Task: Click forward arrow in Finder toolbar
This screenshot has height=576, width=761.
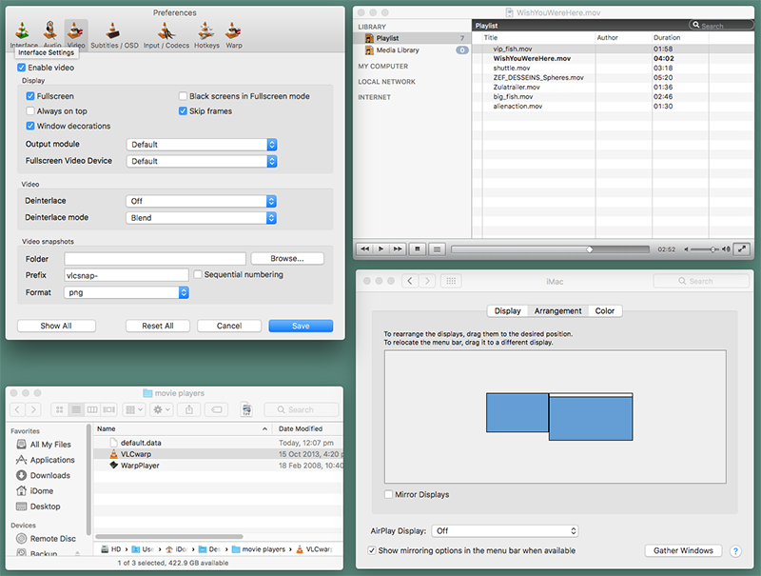Action: [x=33, y=409]
